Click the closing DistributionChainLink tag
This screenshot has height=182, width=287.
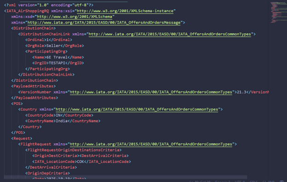pyautogui.click(x=46, y=74)
